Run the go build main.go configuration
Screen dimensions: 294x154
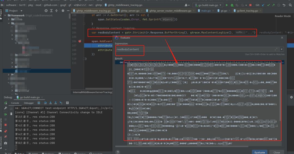227,5
